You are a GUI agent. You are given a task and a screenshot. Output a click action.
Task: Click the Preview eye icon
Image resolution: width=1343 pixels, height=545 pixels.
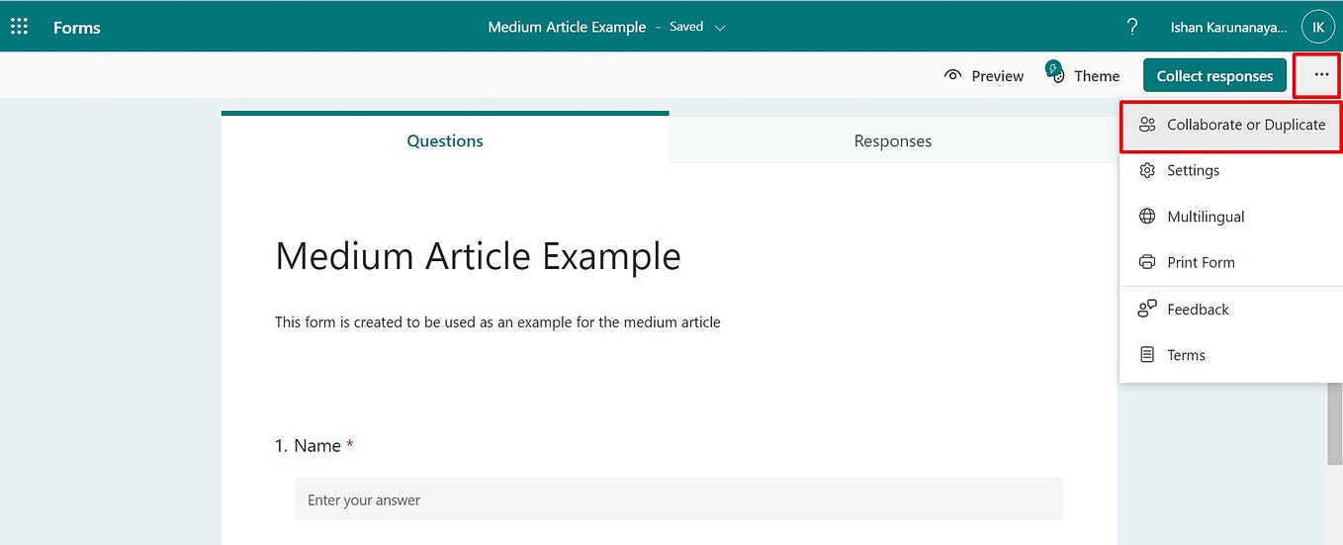pos(953,75)
